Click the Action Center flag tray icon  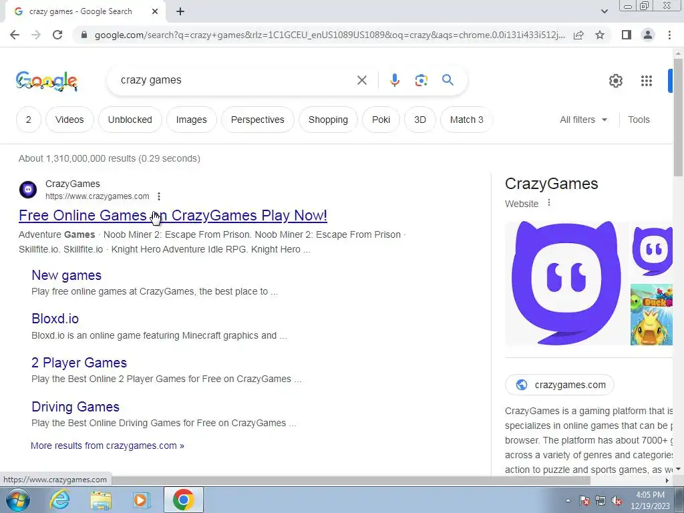pyautogui.click(x=584, y=500)
